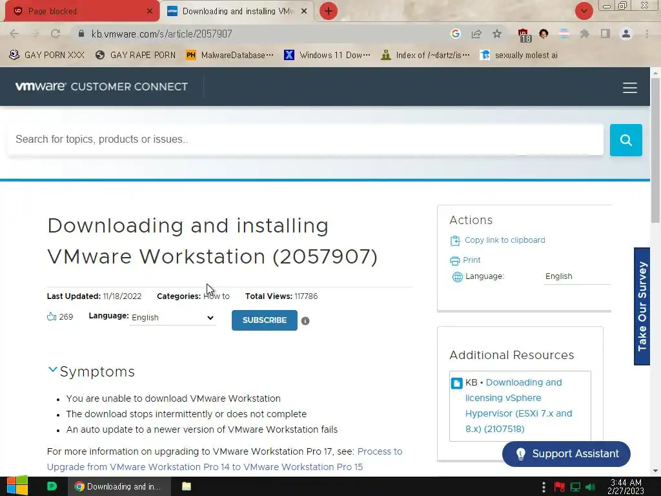Click the SUBSCRIBE button
661x496 pixels.
264,320
